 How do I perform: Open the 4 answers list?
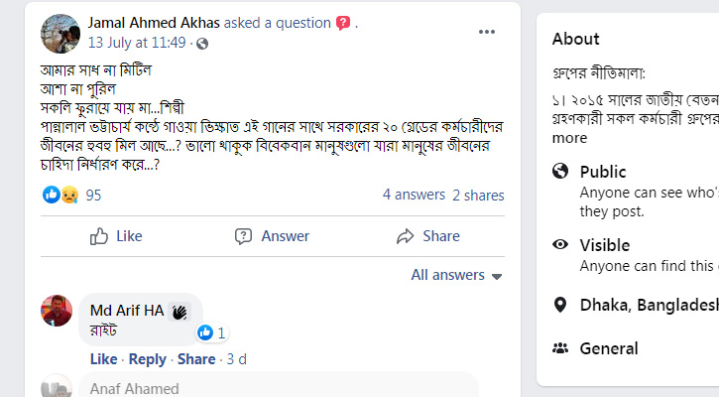pos(414,196)
